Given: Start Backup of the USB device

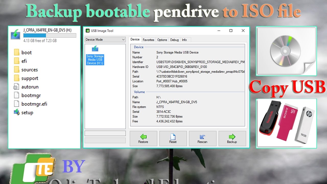Looking at the screenshot, I should click(x=232, y=139).
